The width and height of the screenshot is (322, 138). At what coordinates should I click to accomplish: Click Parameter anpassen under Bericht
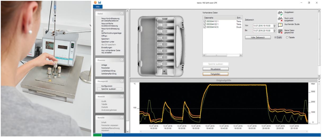click(x=110, y=125)
